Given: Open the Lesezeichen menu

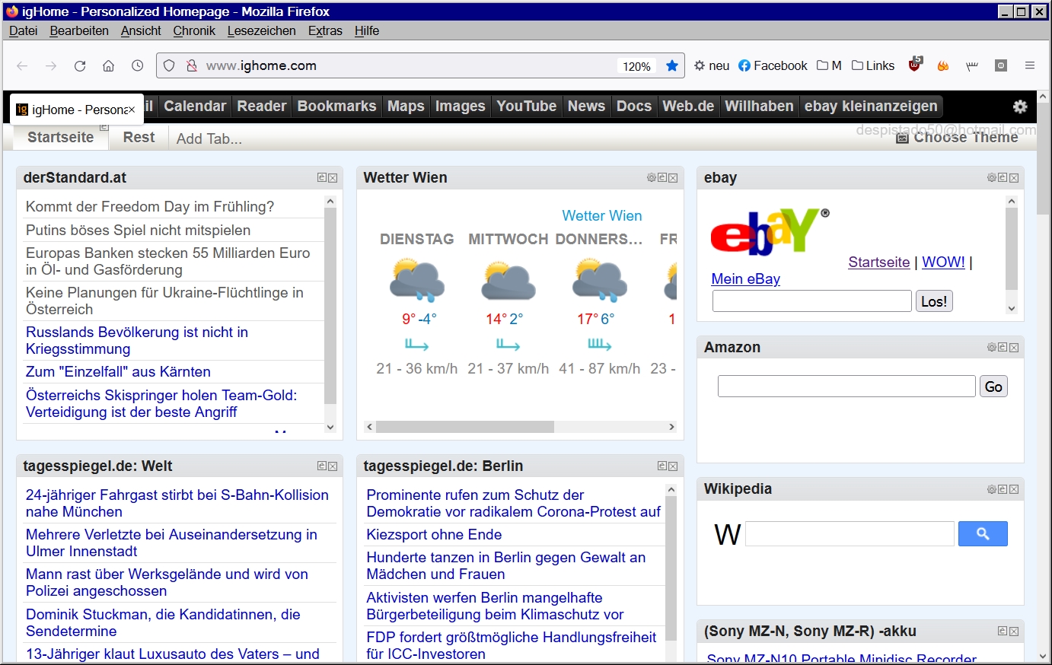Looking at the screenshot, I should point(262,31).
